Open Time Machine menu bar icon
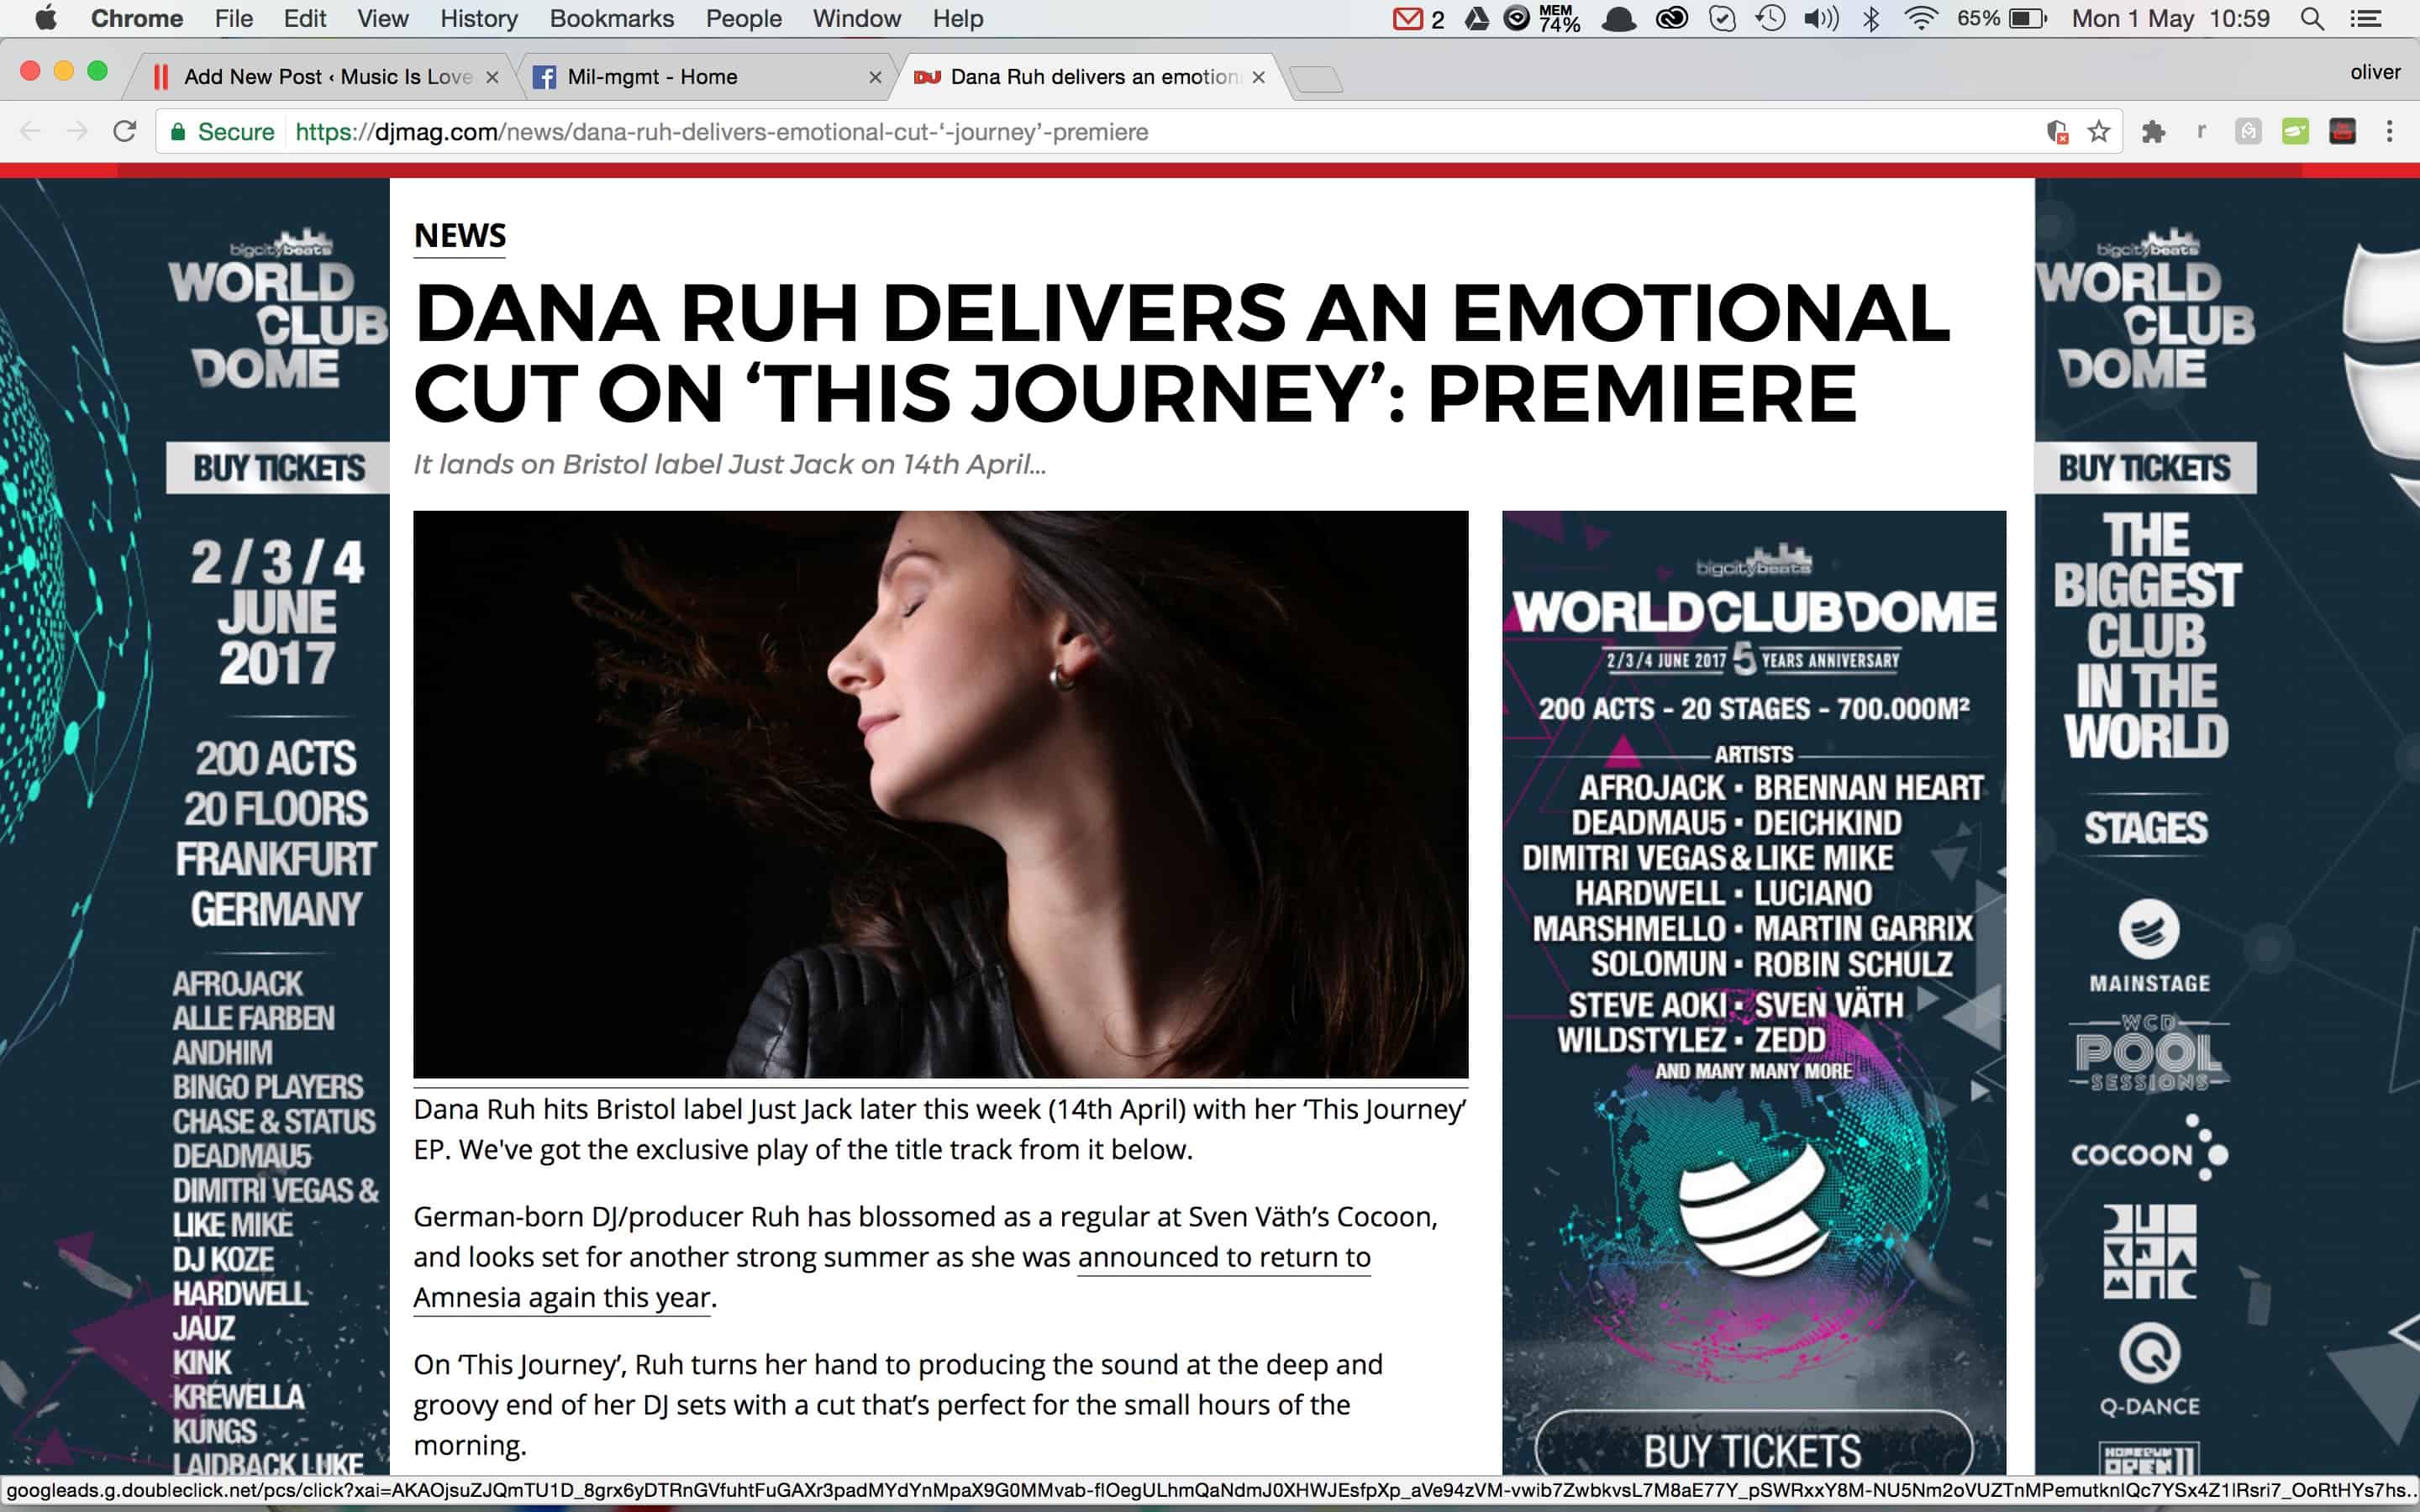This screenshot has height=1512, width=2420. [x=1770, y=18]
